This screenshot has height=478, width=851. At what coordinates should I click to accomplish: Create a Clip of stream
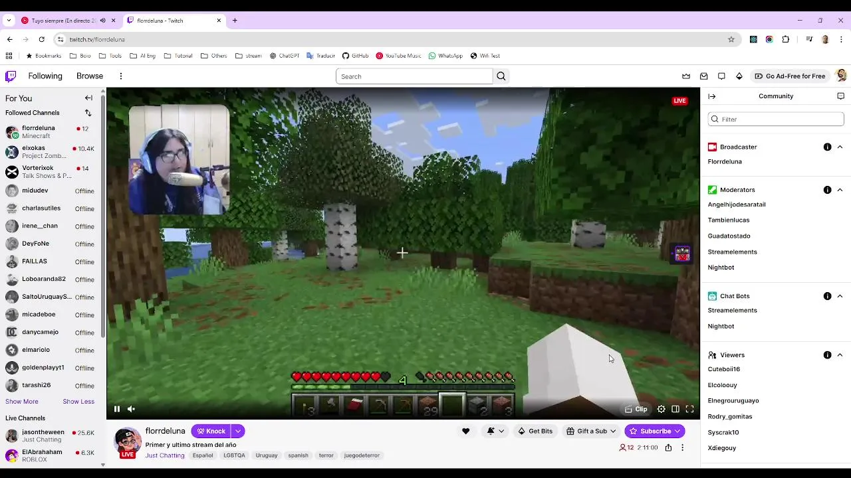(x=636, y=410)
